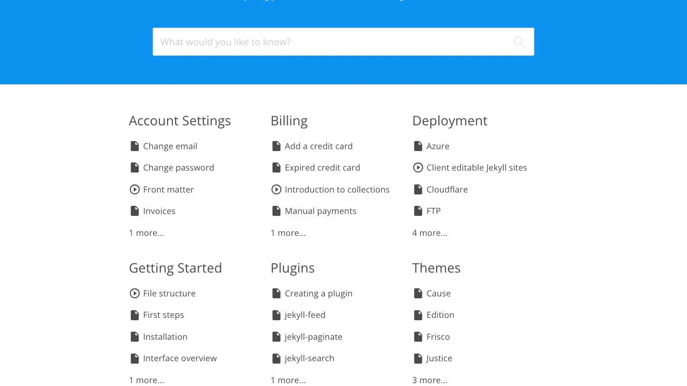Click the document icon beside jekyll-paginate

pos(276,337)
